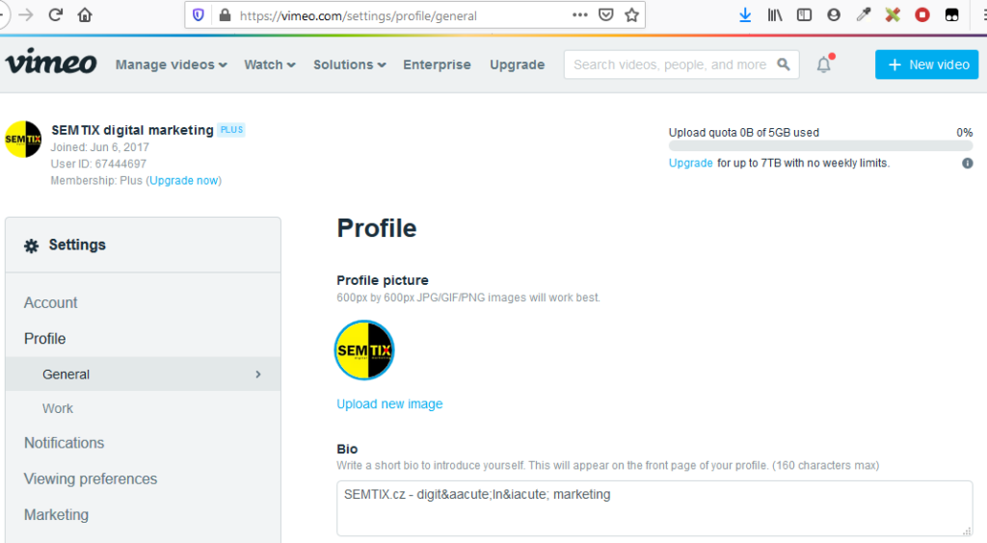
Task: Click the New video button
Action: pos(926,65)
